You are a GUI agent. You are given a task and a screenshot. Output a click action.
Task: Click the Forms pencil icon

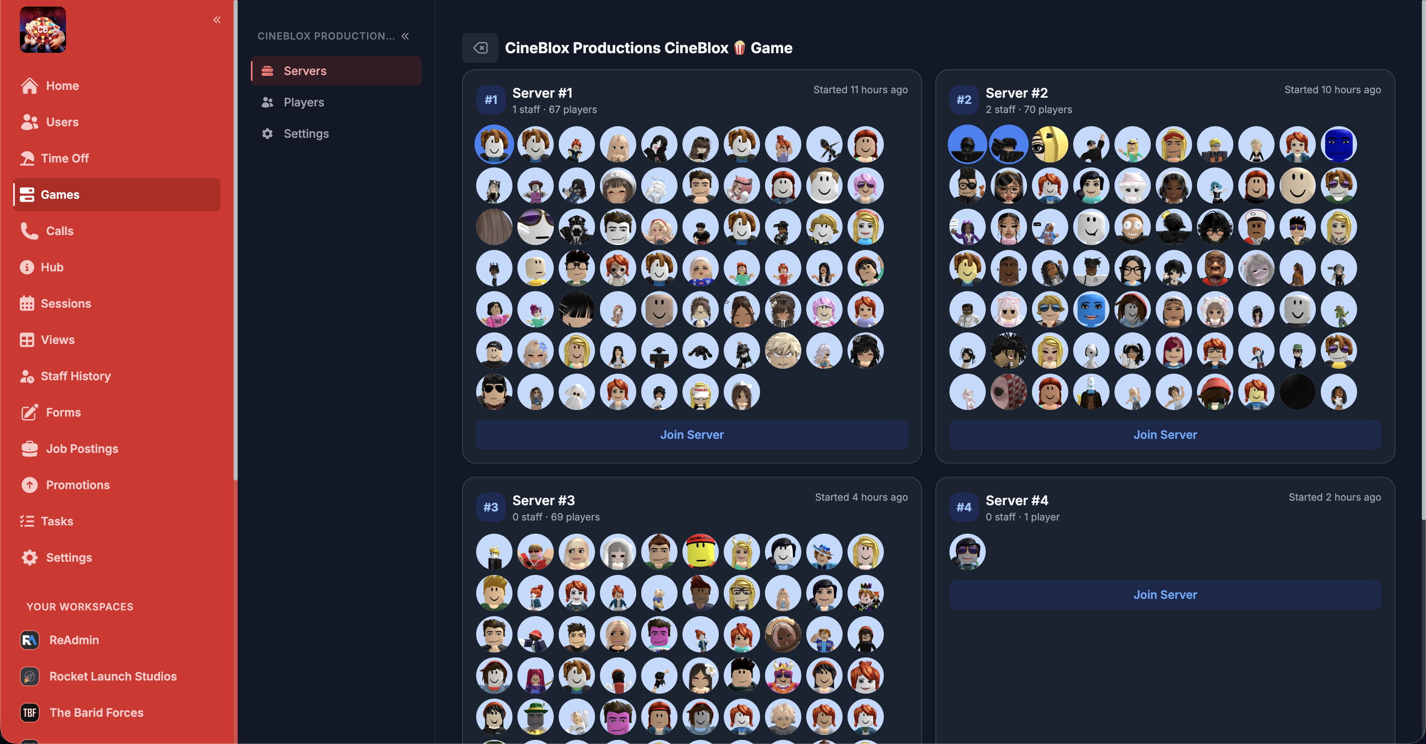click(29, 412)
